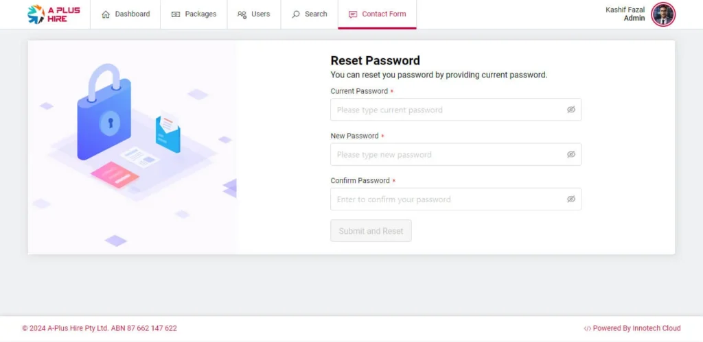The image size is (703, 342).
Task: Click the A-Plus Hire Pty Ltd copyright text
Action: click(x=100, y=328)
